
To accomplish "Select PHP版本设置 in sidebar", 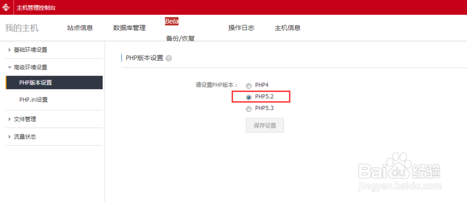I will click(54, 83).
